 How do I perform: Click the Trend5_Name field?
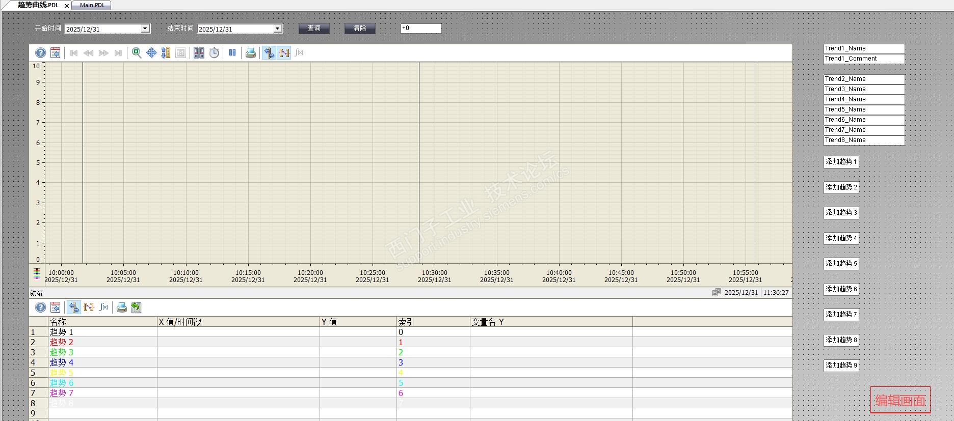click(864, 109)
